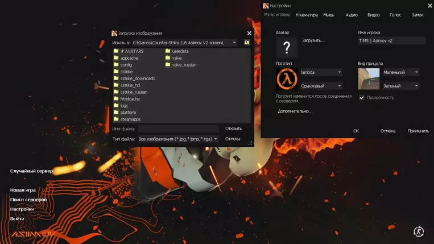Close the Загрузка изображения dialog

249,33
